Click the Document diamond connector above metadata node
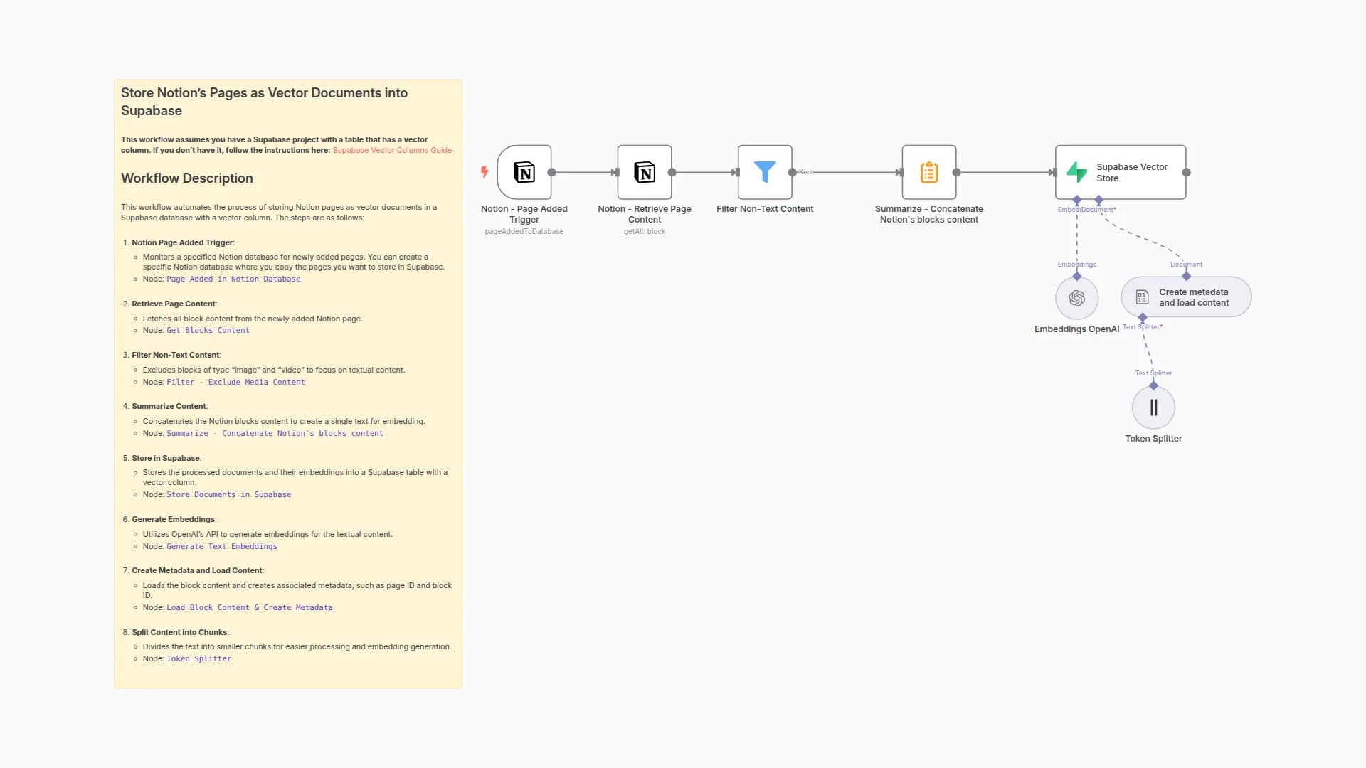1366x768 pixels. coord(1186,276)
